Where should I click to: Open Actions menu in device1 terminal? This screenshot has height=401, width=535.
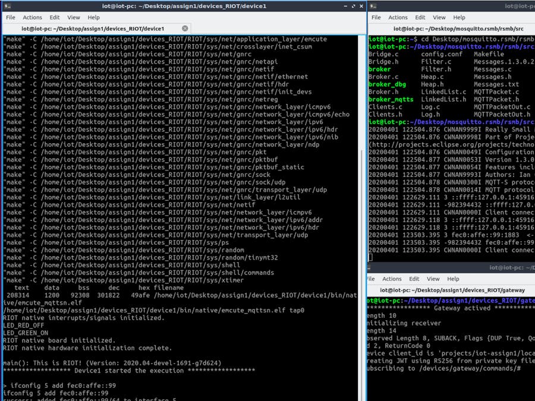coord(33,17)
